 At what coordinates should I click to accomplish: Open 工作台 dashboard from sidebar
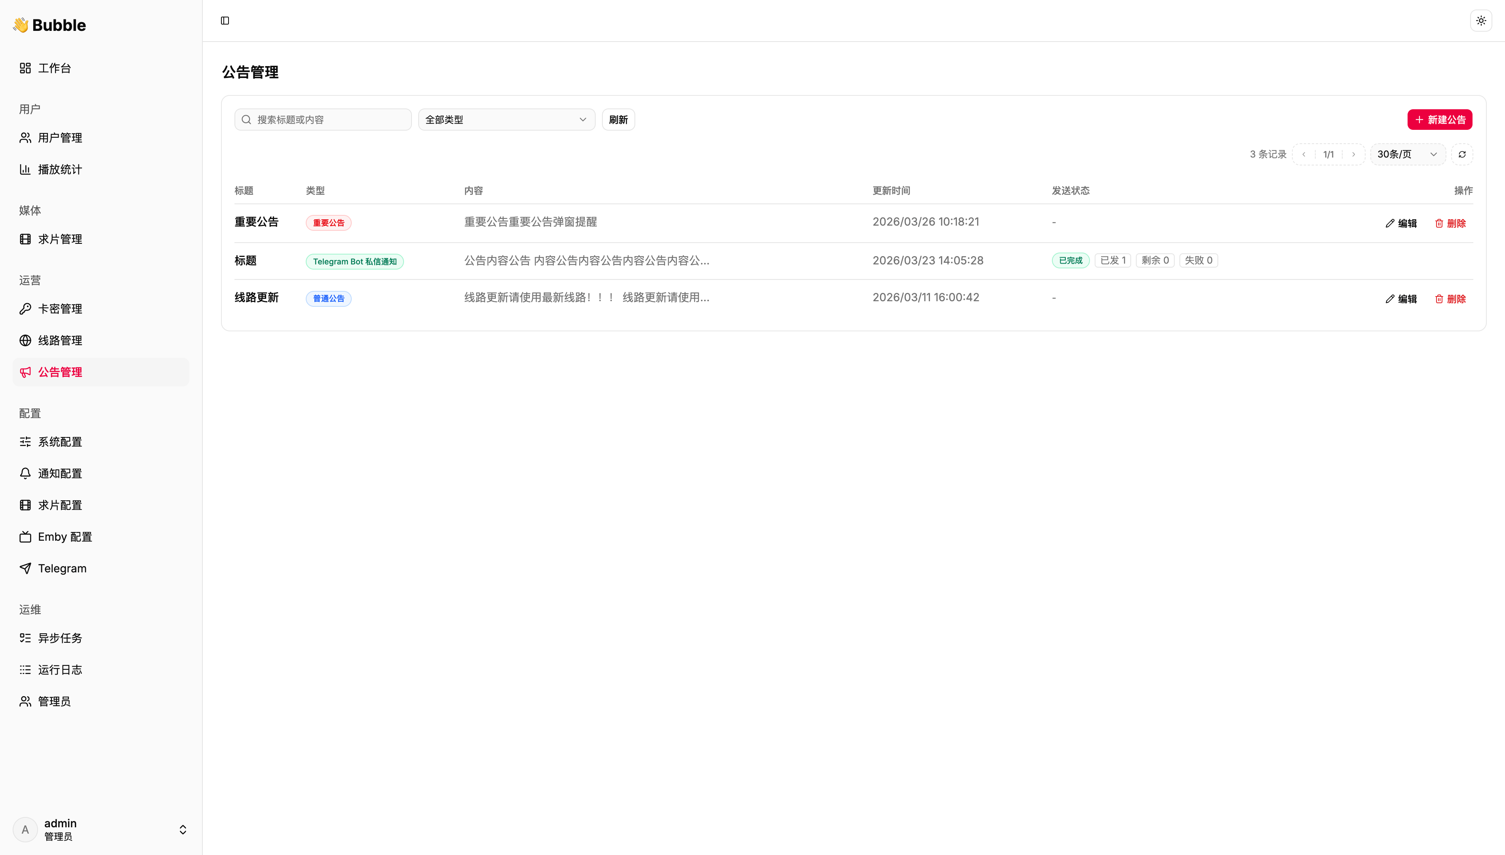coord(54,68)
